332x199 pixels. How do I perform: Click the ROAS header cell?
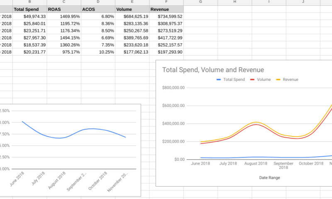click(x=63, y=9)
